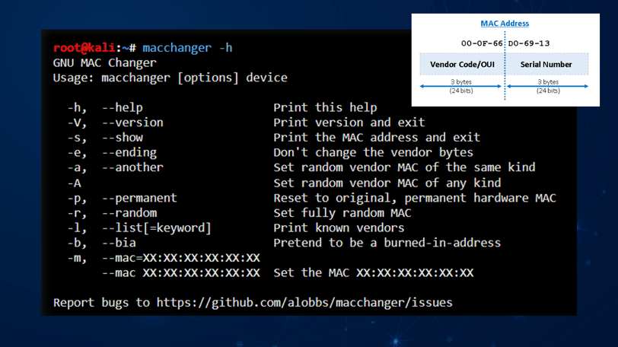Click the --list[=keyword] option
Viewport: 618px width, 347px height.
[156, 228]
